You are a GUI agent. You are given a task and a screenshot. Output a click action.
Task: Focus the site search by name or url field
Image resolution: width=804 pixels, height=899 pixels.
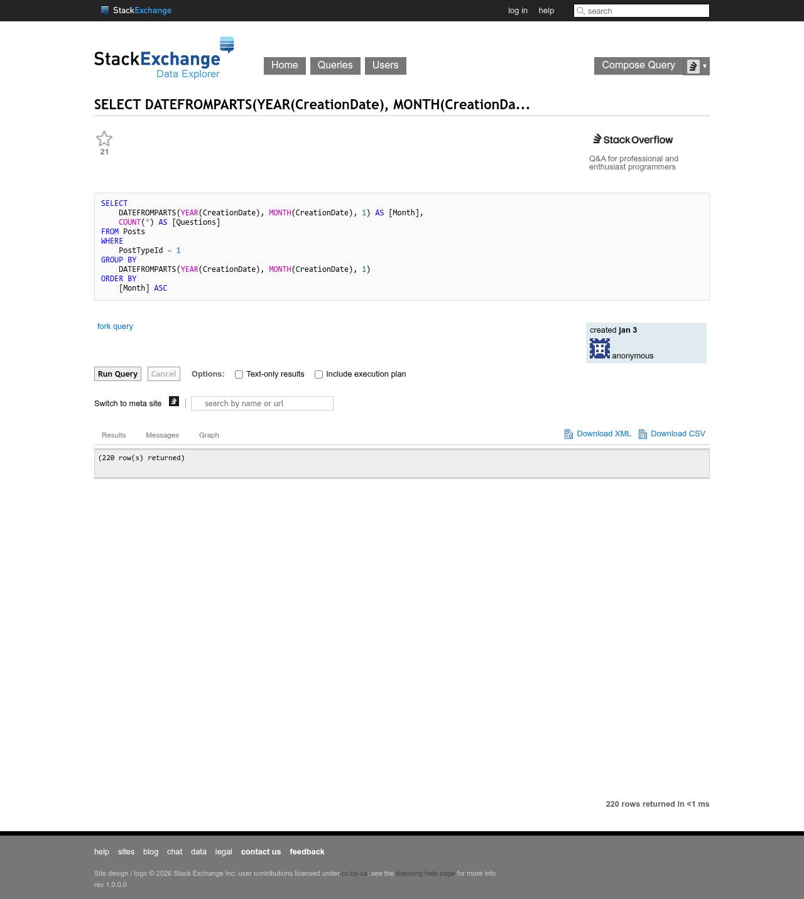(x=262, y=404)
